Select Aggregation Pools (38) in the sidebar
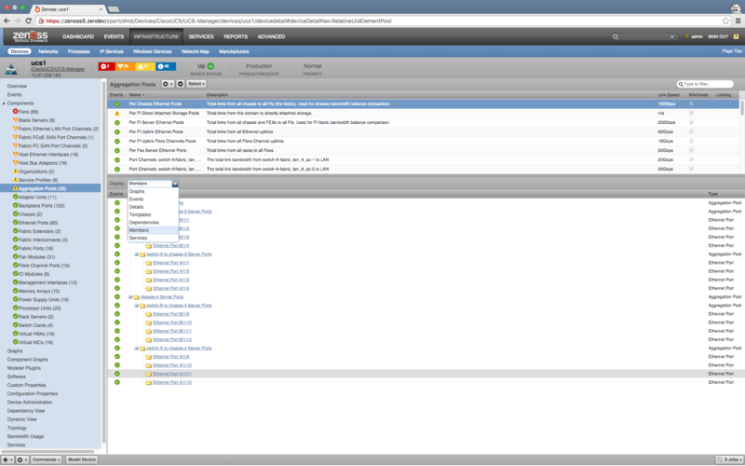 pyautogui.click(x=50, y=188)
